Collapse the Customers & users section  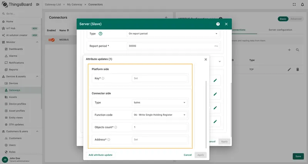tap(37, 131)
